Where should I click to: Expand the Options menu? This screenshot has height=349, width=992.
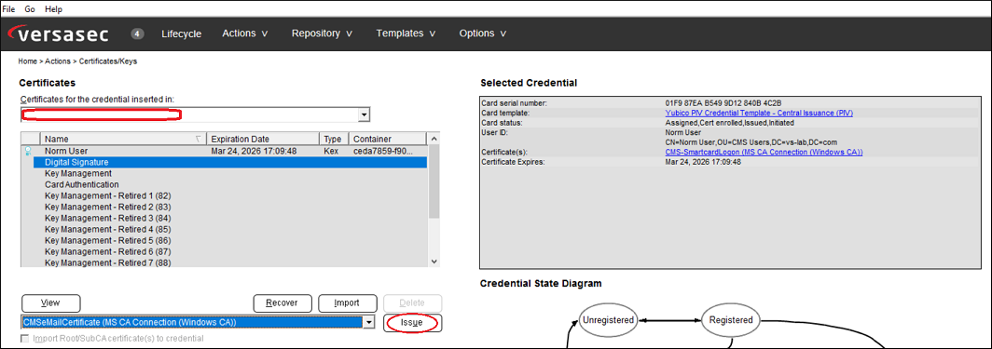pos(483,34)
